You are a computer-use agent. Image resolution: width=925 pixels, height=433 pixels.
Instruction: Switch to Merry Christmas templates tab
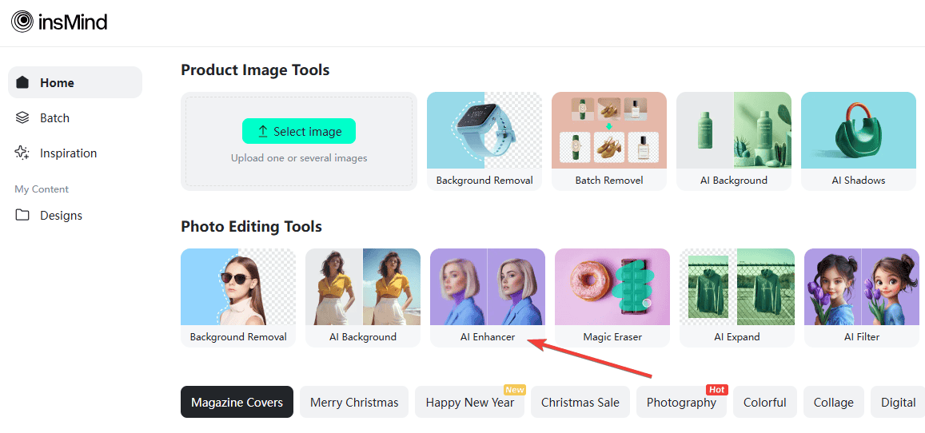[354, 403]
